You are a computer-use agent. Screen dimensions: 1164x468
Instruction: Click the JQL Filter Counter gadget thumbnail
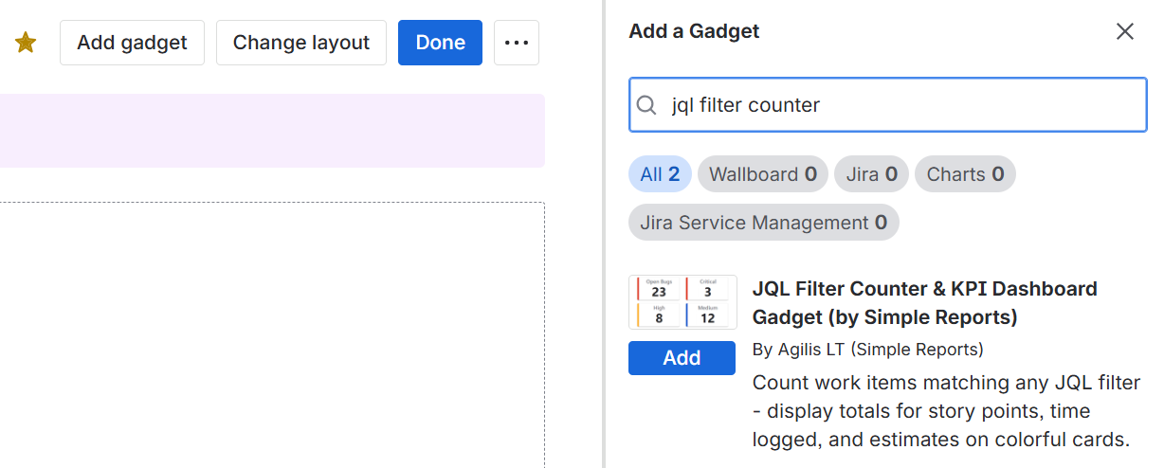click(682, 302)
